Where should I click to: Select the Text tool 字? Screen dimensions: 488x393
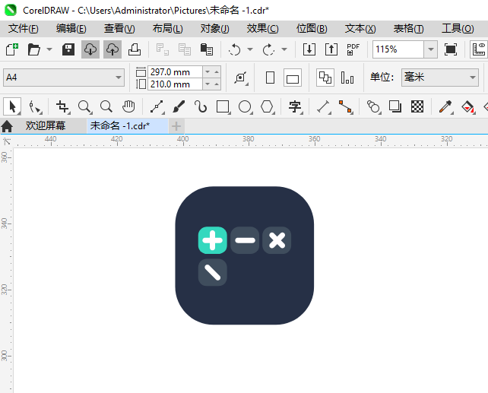point(296,106)
